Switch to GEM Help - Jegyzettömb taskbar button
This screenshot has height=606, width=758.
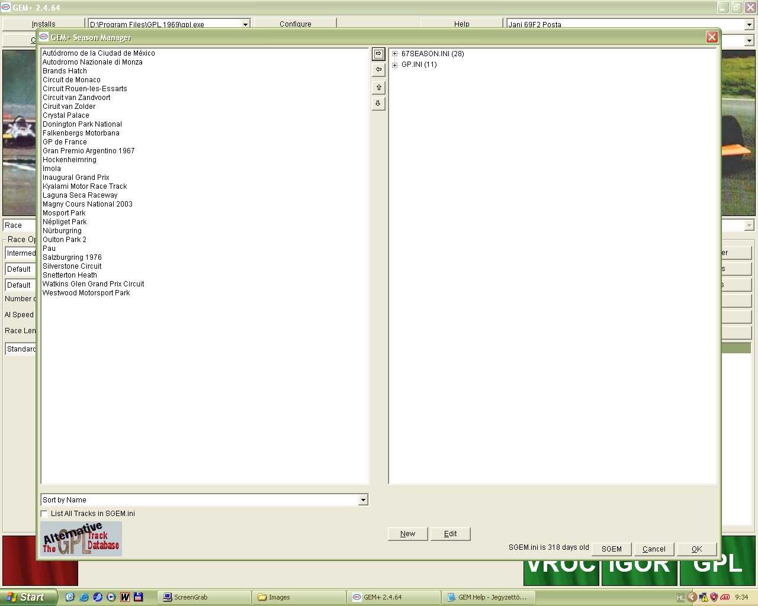coord(489,597)
